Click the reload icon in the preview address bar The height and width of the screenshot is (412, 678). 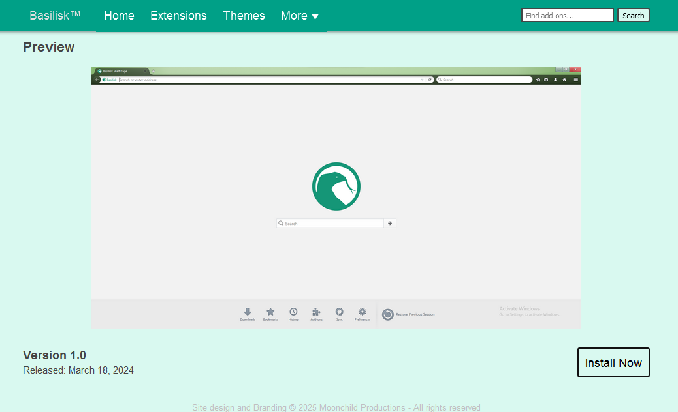(430, 80)
